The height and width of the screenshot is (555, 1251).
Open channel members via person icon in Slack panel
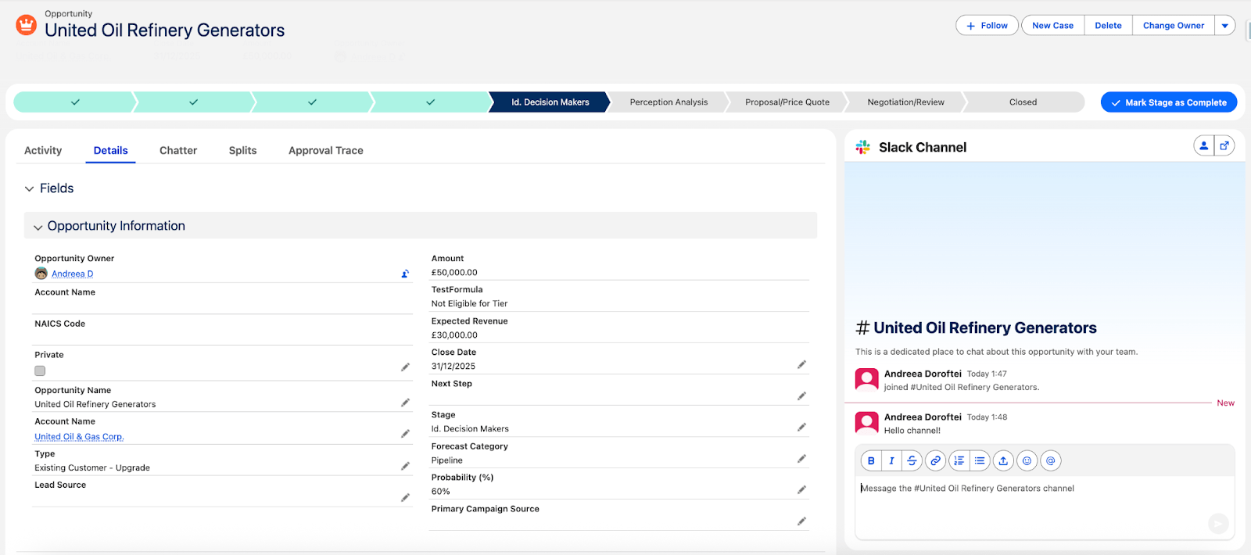tap(1204, 145)
